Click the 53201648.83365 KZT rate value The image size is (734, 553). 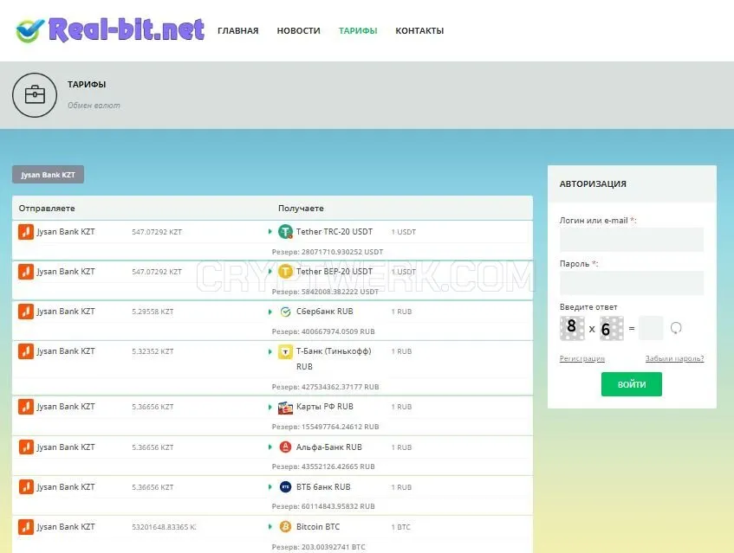click(164, 527)
